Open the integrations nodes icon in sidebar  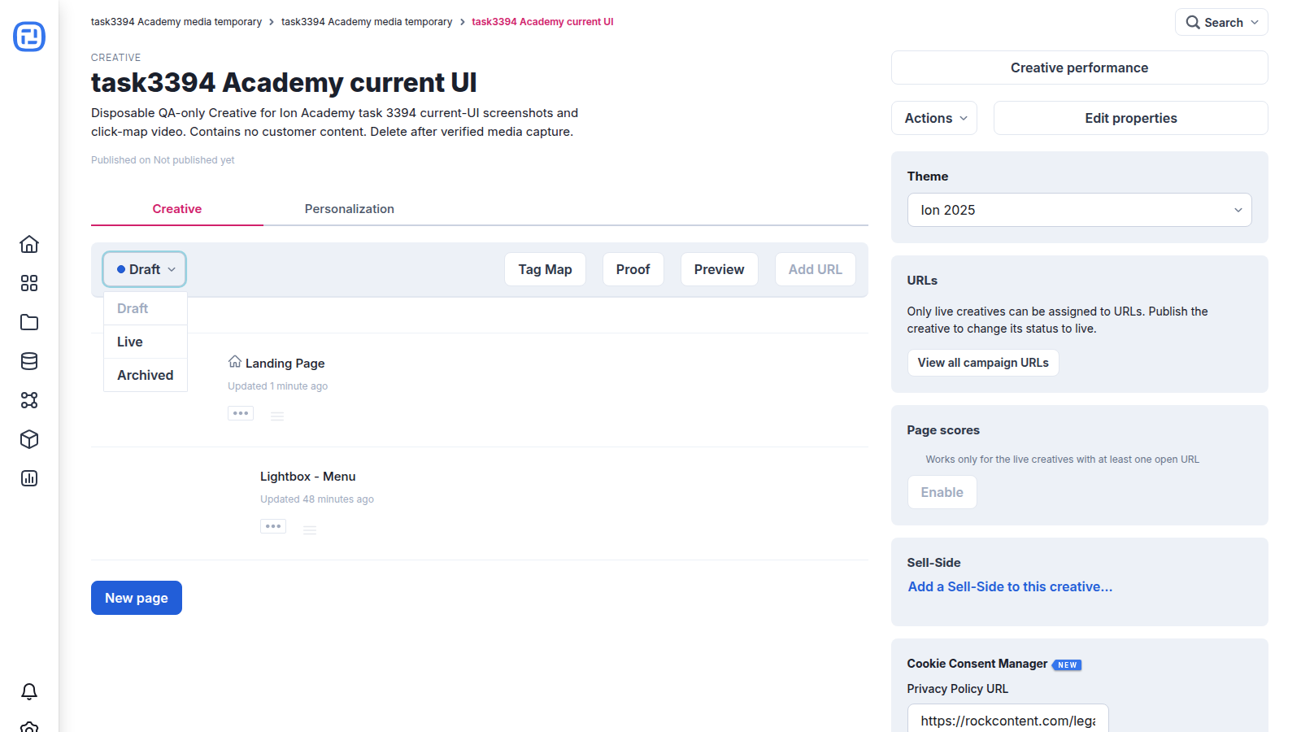click(x=29, y=400)
